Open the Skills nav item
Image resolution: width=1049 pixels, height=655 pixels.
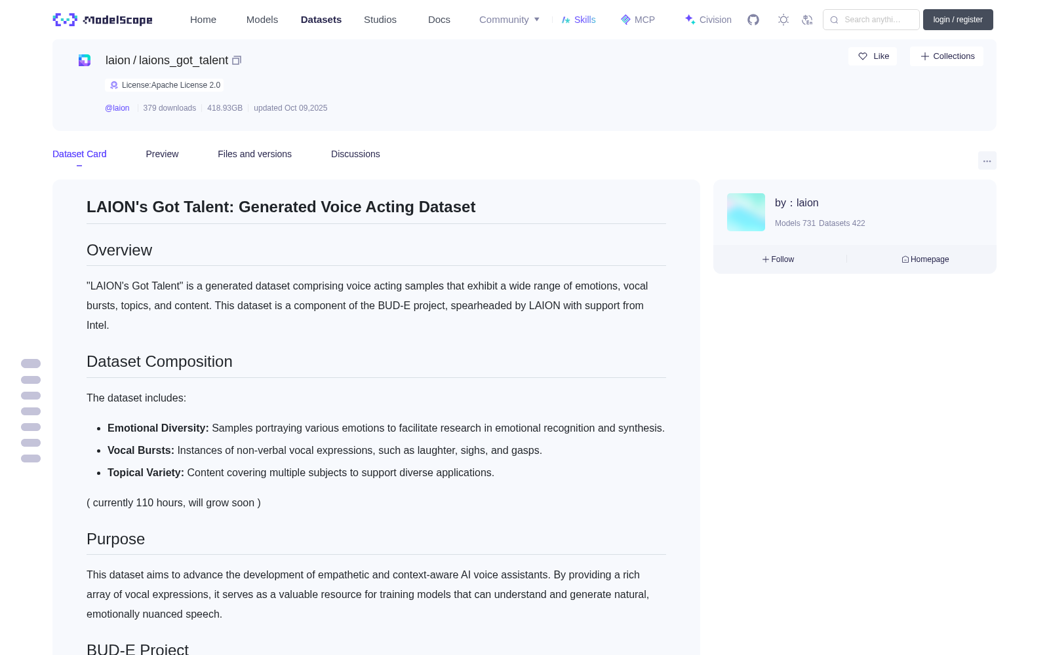tap(578, 20)
